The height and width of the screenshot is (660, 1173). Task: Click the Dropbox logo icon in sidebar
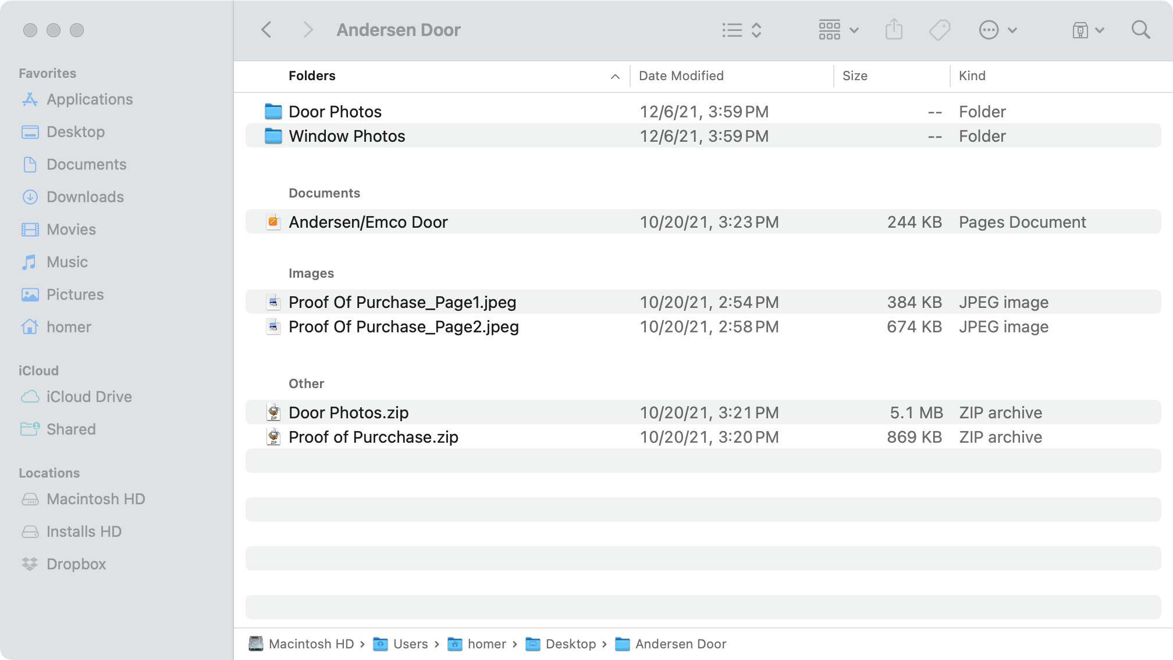point(30,564)
